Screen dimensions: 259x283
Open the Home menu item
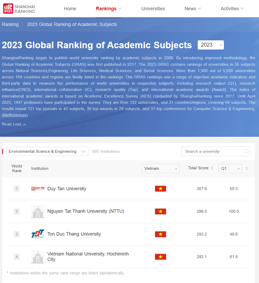coord(70,9)
